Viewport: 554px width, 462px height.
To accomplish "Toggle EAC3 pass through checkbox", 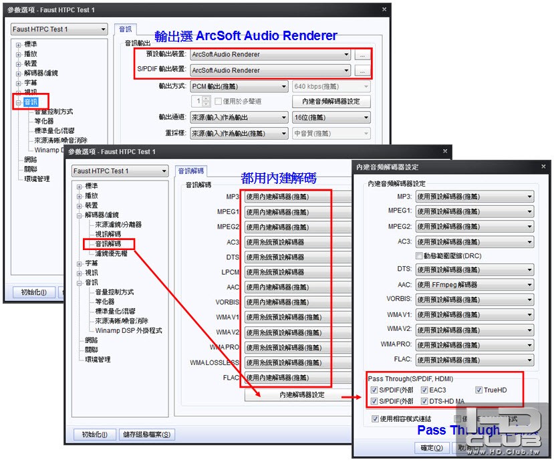I will 424,390.
